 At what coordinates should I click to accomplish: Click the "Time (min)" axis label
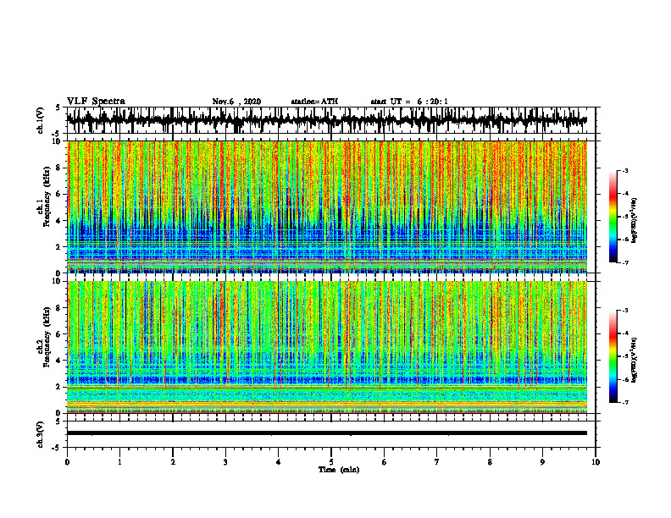click(339, 470)
